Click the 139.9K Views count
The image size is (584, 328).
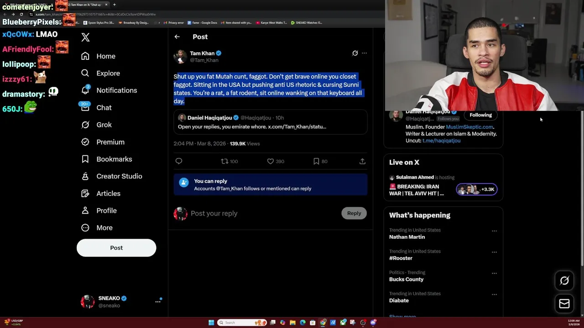245,143
